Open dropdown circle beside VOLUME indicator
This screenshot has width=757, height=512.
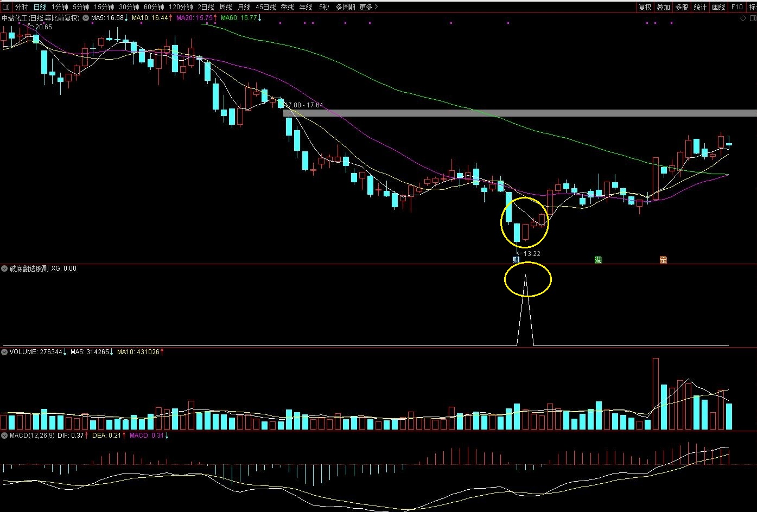pos(5,352)
